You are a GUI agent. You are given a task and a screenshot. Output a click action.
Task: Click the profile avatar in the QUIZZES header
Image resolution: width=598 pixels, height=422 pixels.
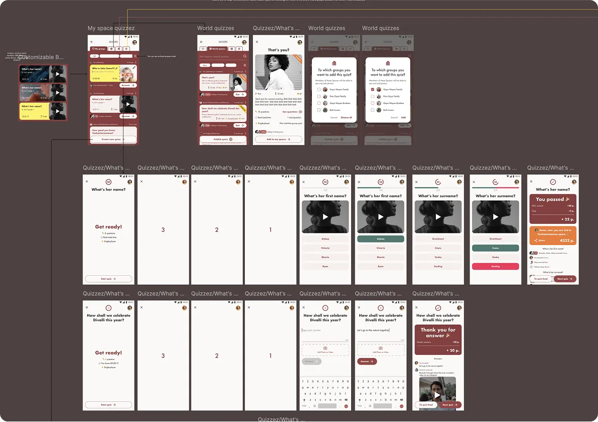(x=134, y=42)
